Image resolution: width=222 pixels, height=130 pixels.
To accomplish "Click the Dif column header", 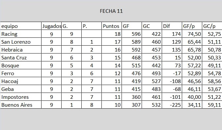I will 172,26.
